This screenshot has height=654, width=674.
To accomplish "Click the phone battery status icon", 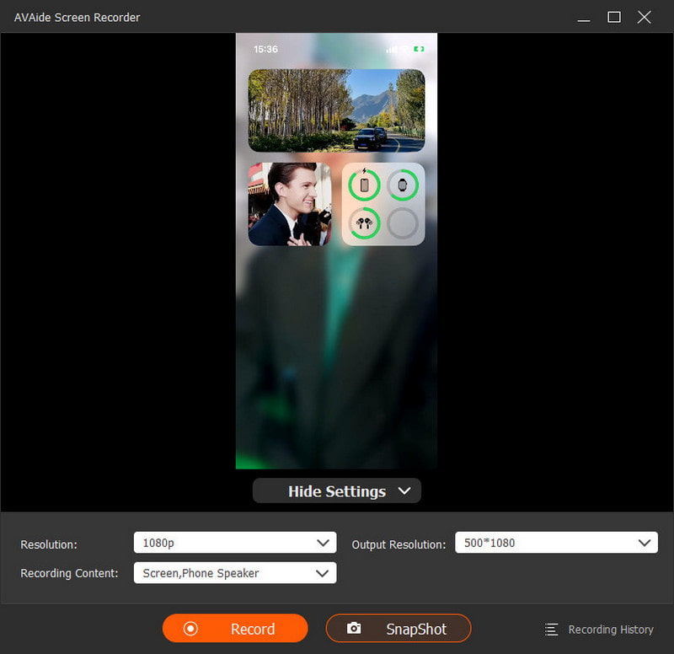I will 419,50.
